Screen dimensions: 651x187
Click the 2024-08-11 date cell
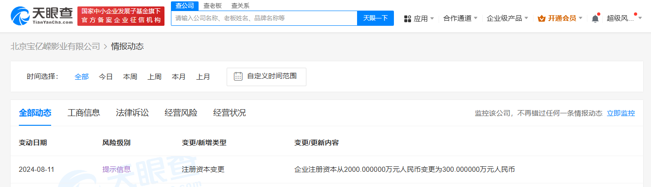point(36,169)
